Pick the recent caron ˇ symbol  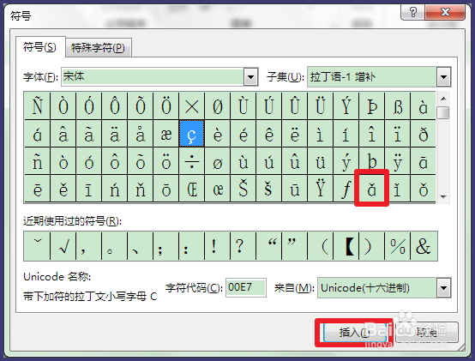(37, 246)
